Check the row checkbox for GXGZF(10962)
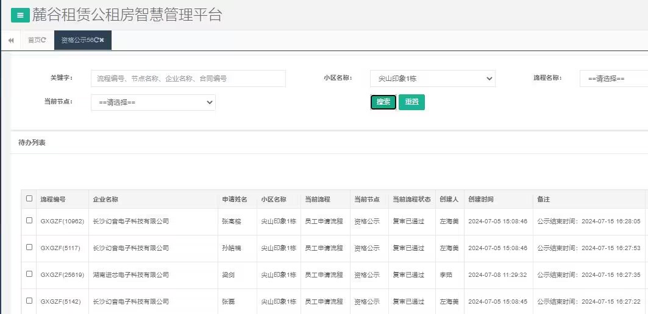The height and width of the screenshot is (314, 648). pos(29,221)
